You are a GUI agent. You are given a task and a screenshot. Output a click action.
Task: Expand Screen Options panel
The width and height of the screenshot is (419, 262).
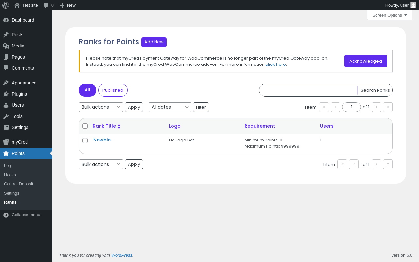[x=390, y=15]
